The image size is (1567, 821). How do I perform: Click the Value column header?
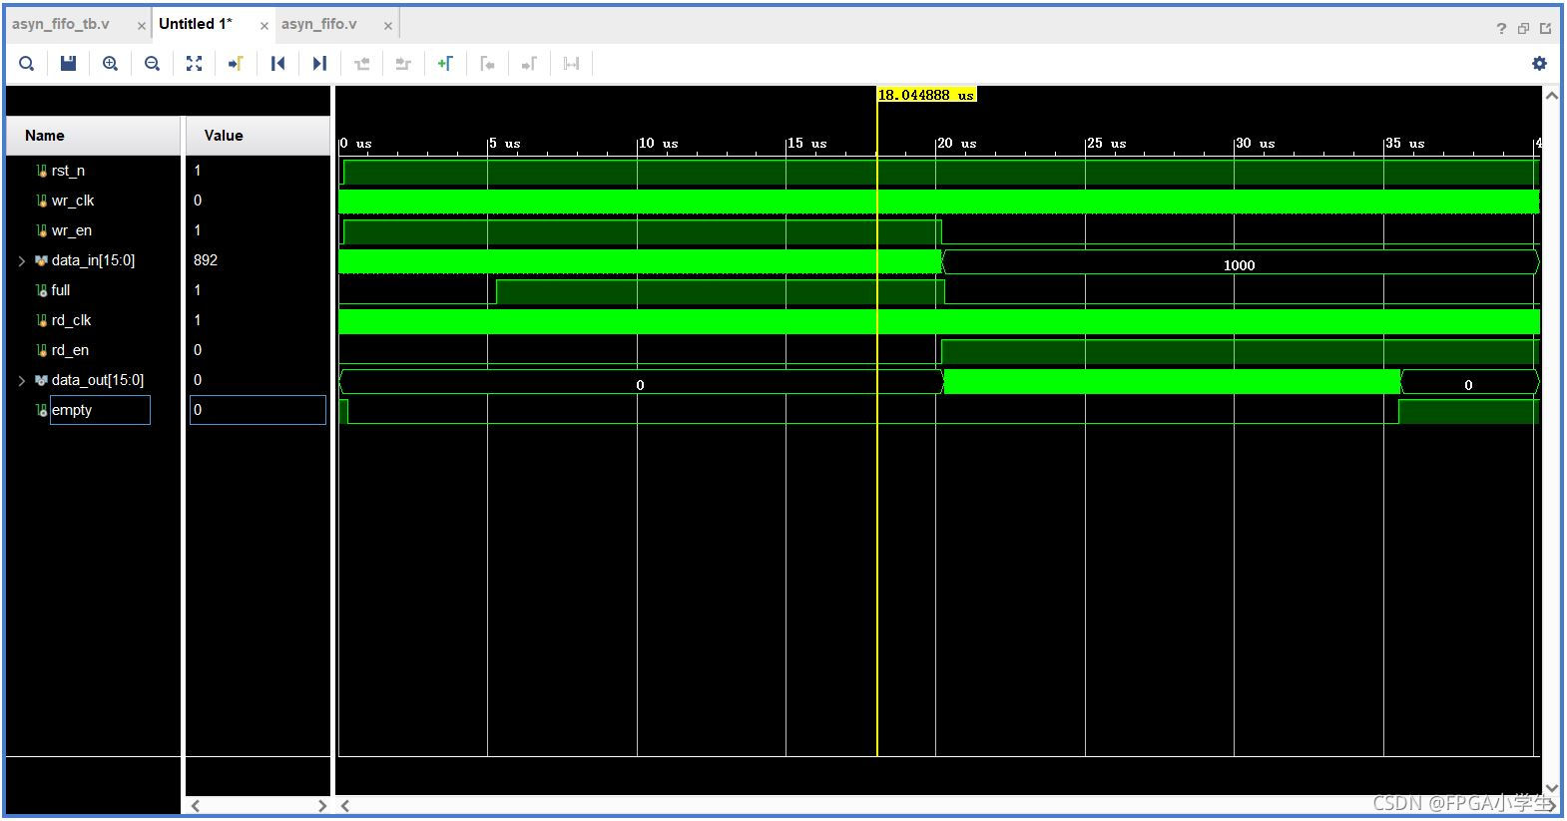pyautogui.click(x=258, y=136)
